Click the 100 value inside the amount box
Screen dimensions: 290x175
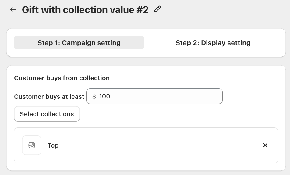(104, 96)
